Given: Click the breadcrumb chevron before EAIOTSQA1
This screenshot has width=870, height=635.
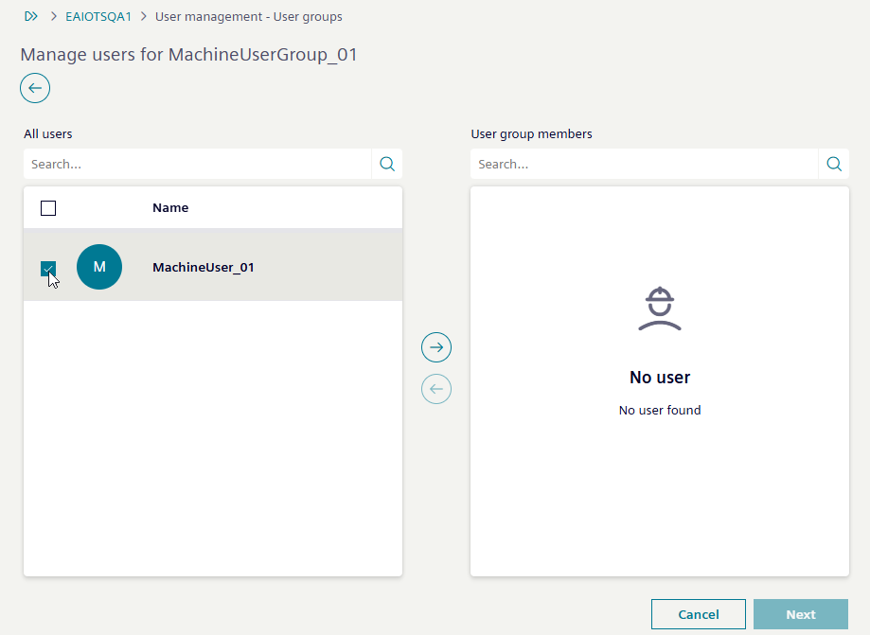Looking at the screenshot, I should pyautogui.click(x=54, y=17).
